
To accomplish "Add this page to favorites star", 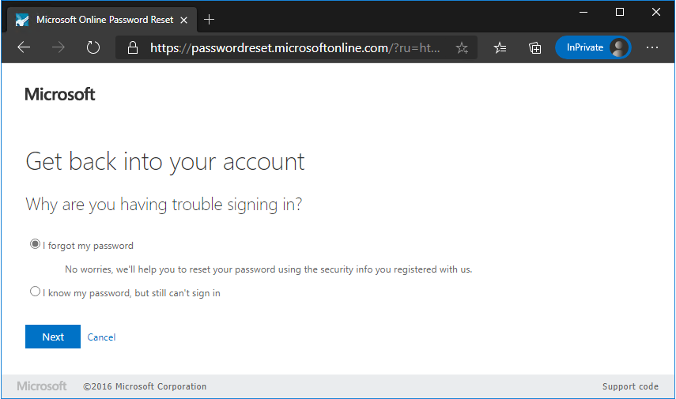I will tap(462, 47).
